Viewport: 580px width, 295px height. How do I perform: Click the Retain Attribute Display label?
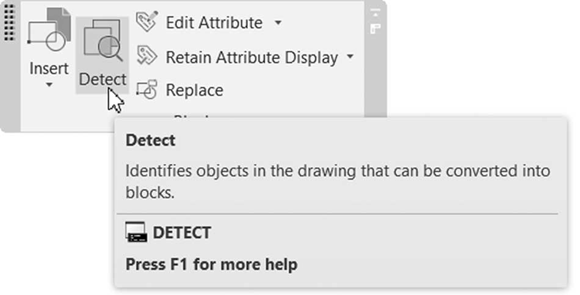click(x=252, y=57)
